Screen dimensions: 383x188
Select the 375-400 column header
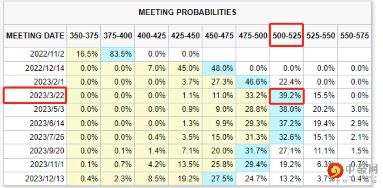[x=118, y=35]
